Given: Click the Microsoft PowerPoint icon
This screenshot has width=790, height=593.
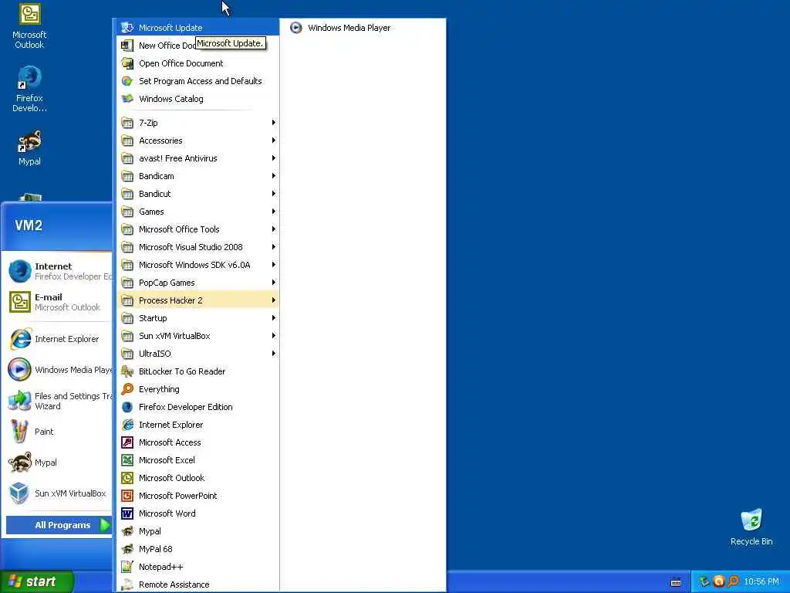Looking at the screenshot, I should coord(127,495).
